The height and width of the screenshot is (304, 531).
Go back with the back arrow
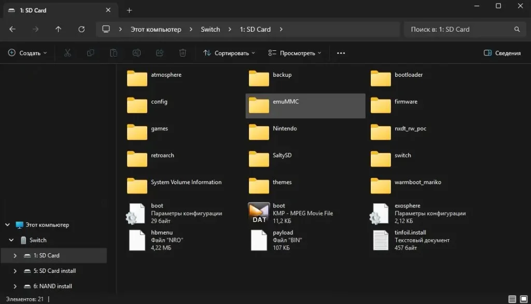click(12, 30)
